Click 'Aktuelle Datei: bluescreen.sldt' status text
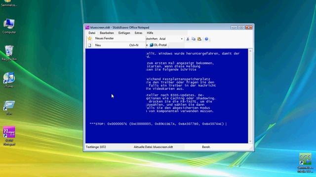 point(153,147)
